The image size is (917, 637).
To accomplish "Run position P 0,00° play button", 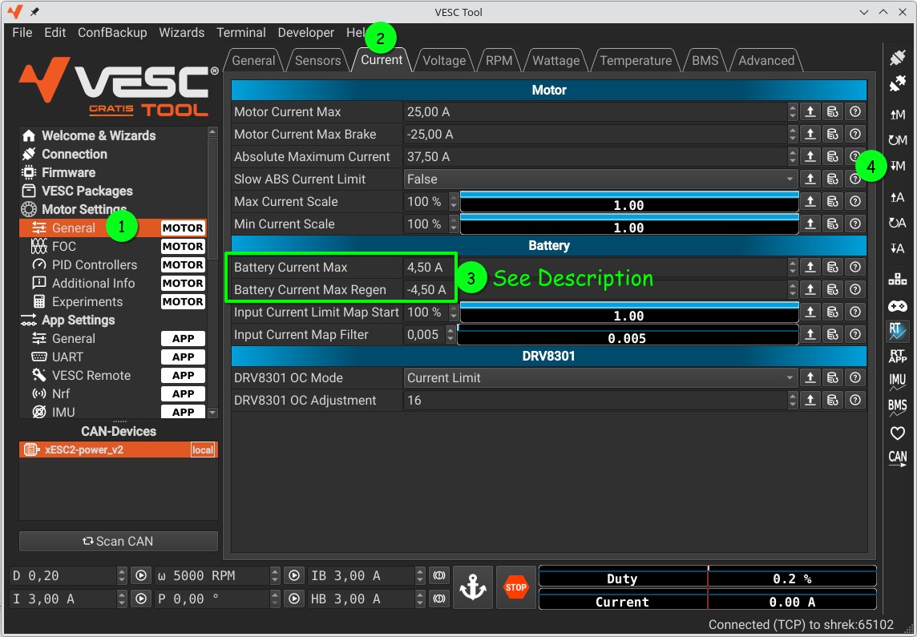I will pyautogui.click(x=294, y=599).
